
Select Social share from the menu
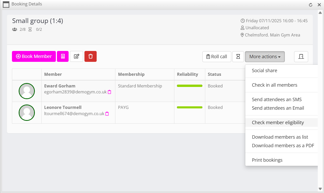click(x=265, y=71)
